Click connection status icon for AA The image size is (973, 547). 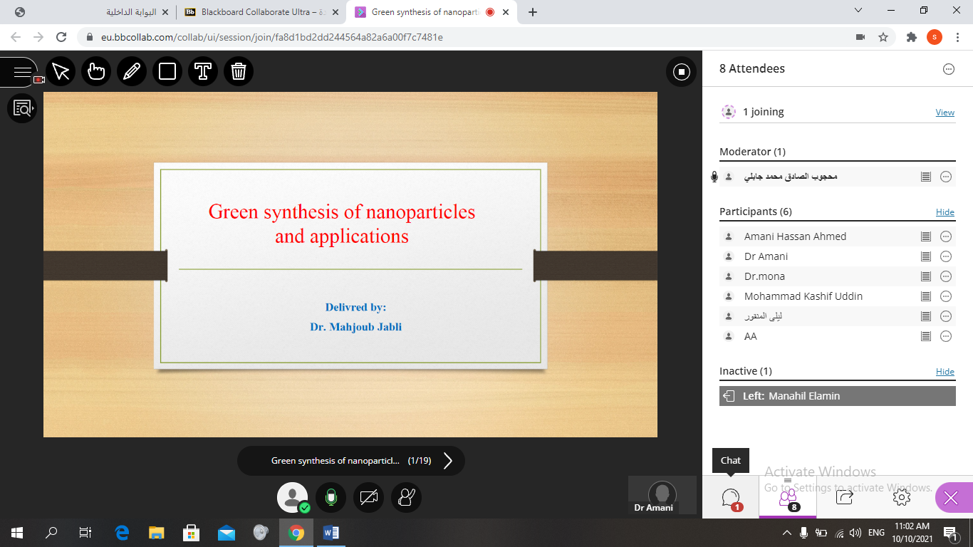[x=926, y=336]
